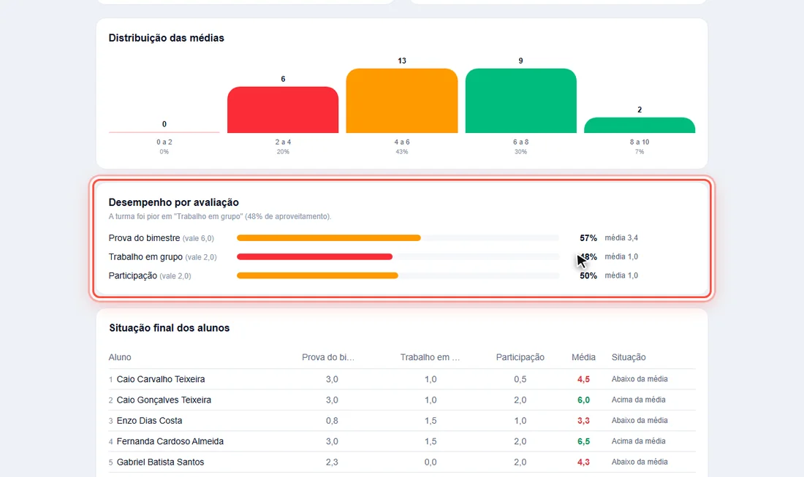Click the 6,0 average of Caio Gonçalves Teixeira
This screenshot has width=804, height=477.
pos(583,400)
